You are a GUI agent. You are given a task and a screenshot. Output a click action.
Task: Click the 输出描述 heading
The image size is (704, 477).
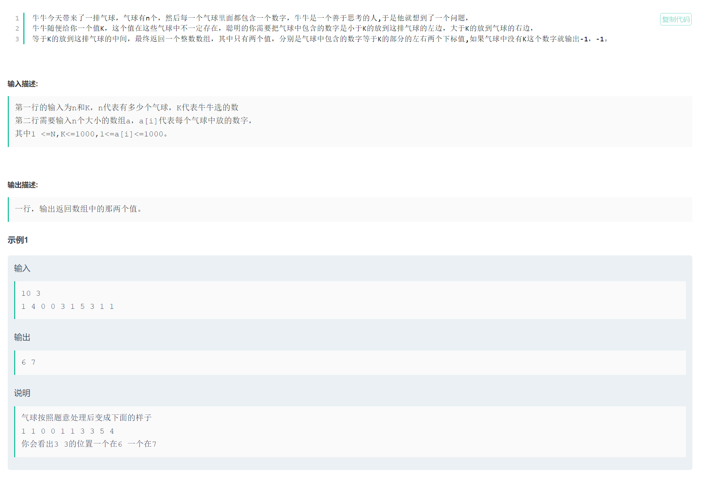coord(23,185)
